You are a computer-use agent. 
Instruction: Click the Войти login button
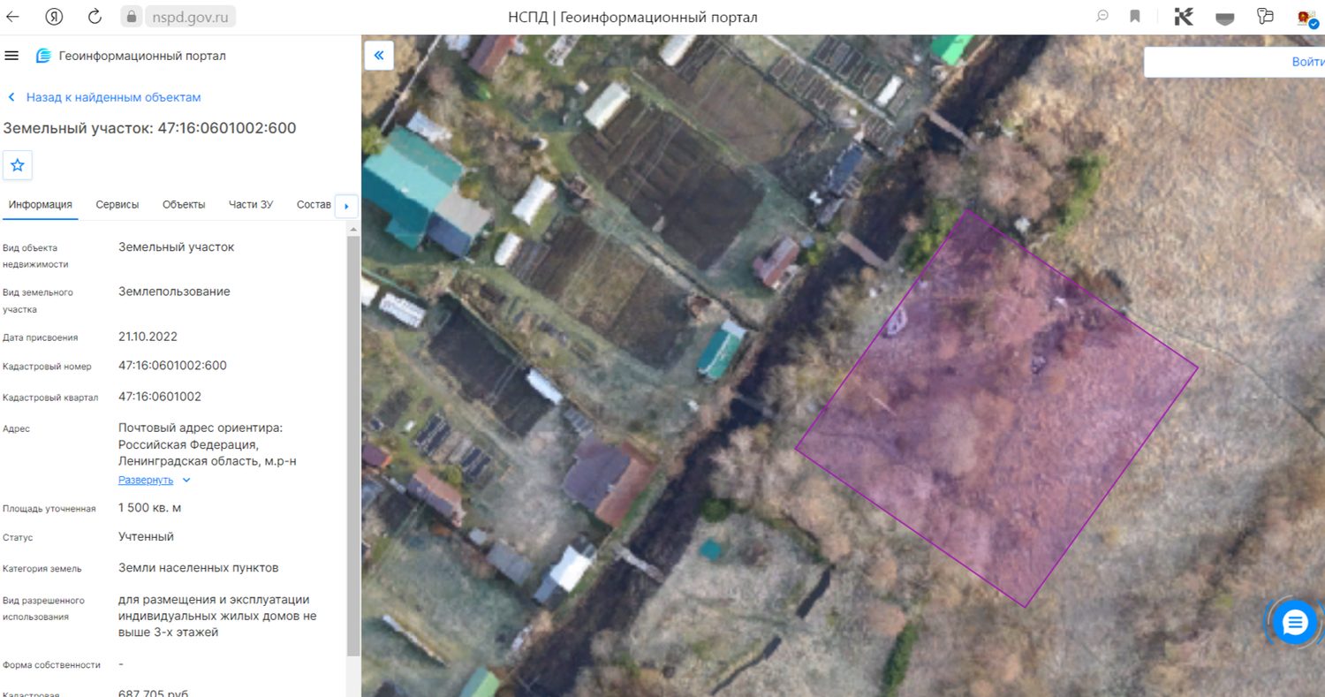pos(1307,62)
